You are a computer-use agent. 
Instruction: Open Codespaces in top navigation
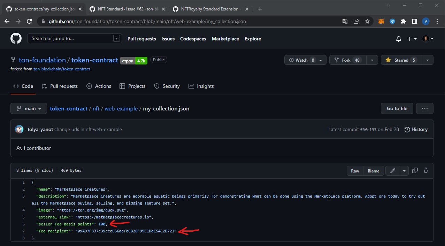point(193,39)
